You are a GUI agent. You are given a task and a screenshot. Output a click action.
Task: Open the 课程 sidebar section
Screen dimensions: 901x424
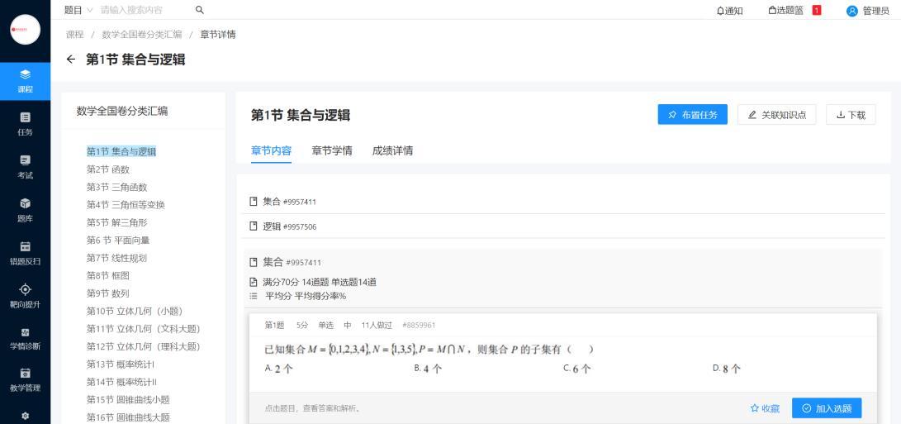pos(26,81)
